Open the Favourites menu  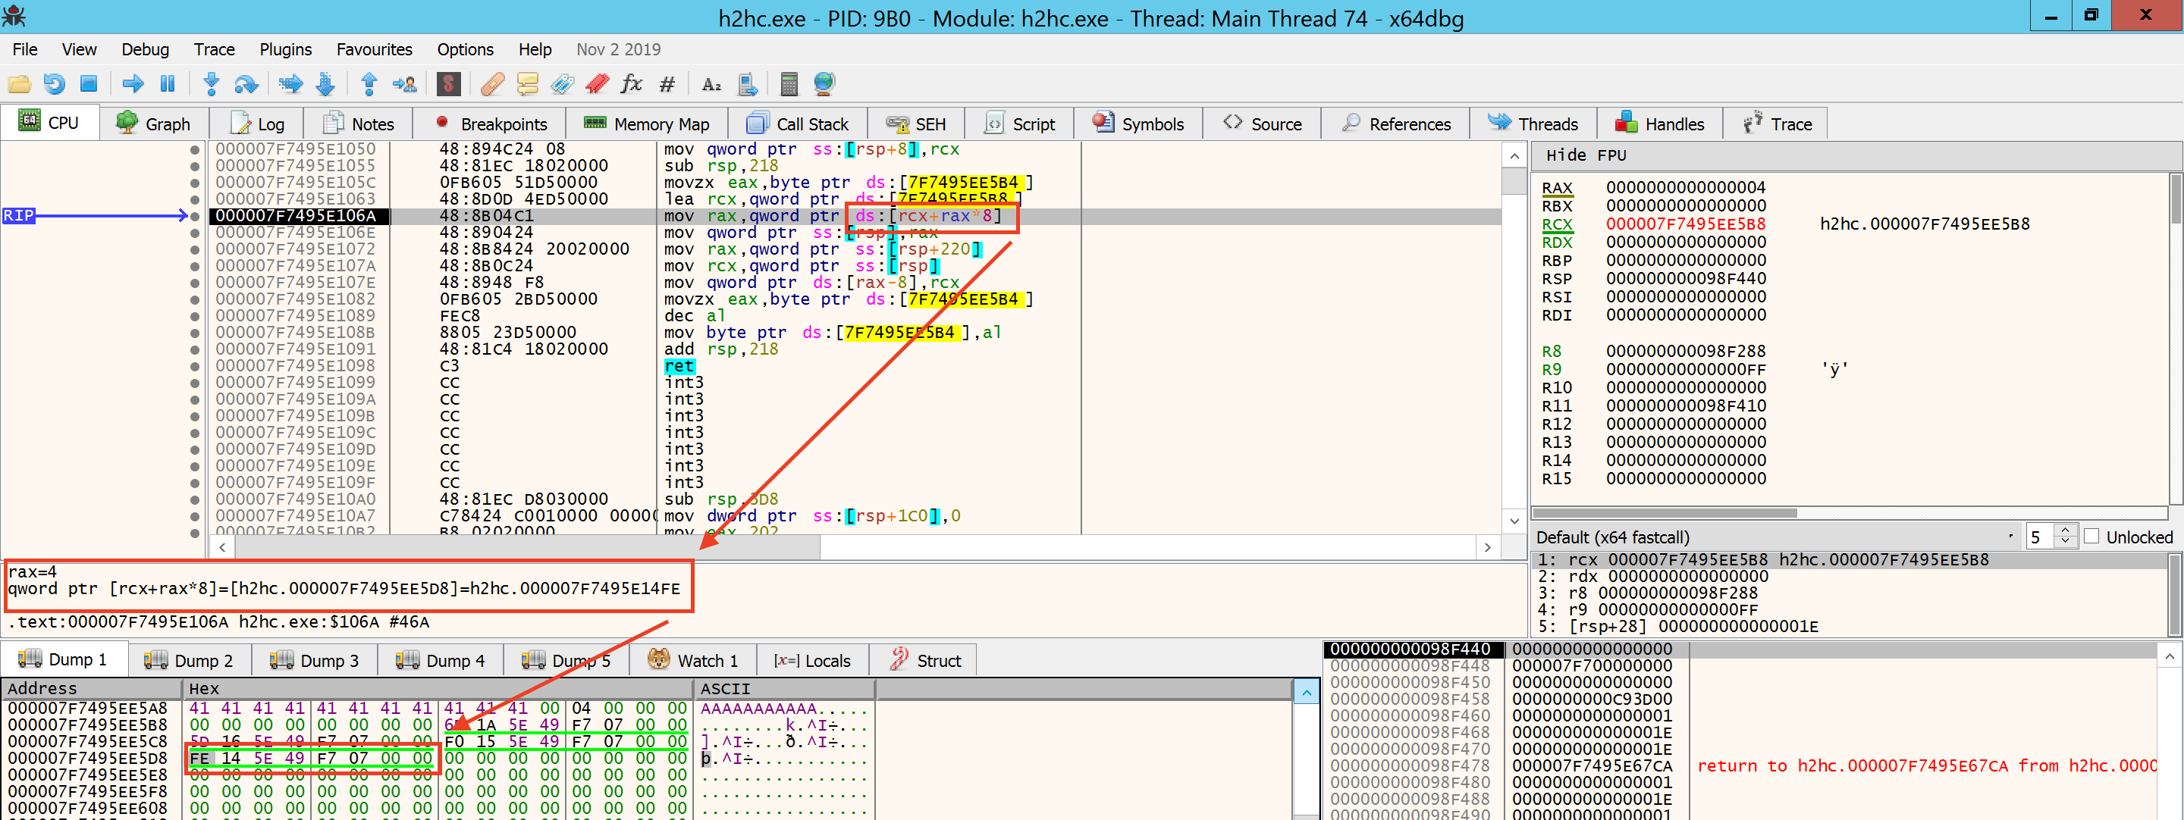click(x=374, y=49)
